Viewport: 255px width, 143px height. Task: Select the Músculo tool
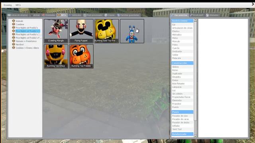(182, 41)
